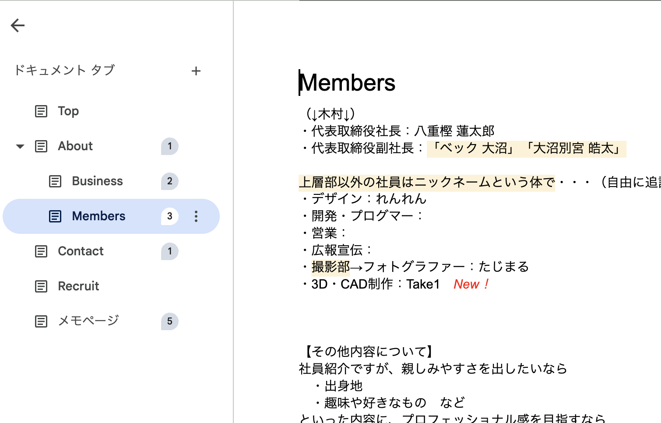Collapse the About tab's subtabs
The height and width of the screenshot is (423, 661).
click(x=20, y=146)
